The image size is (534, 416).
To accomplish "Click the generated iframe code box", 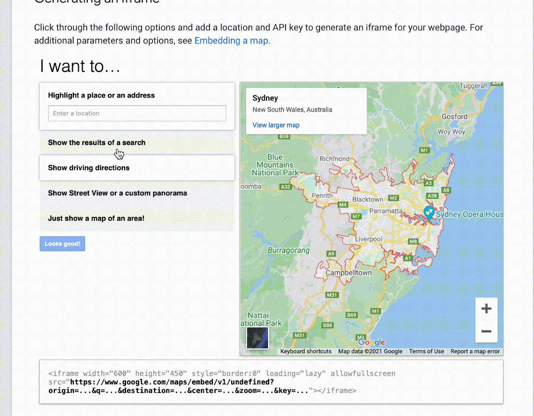I will click(271, 382).
